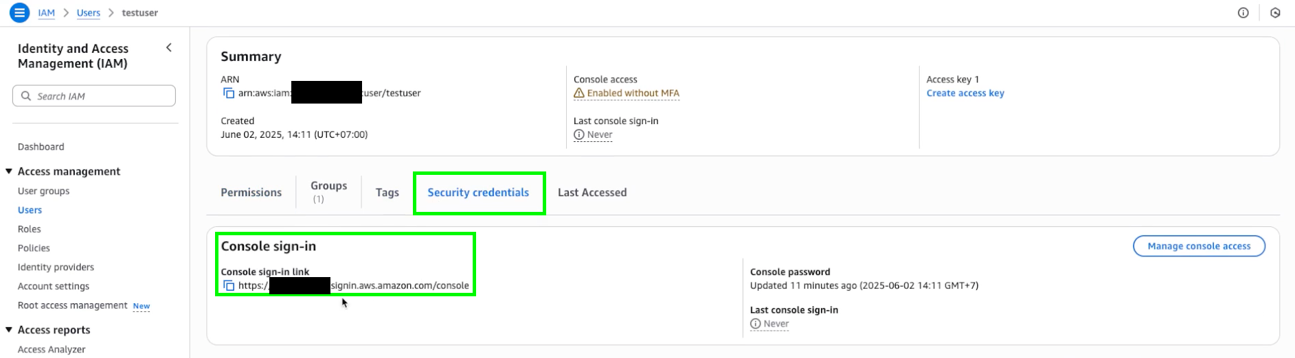Copy the console sign-in link icon
The image size is (1295, 358).
(229, 285)
